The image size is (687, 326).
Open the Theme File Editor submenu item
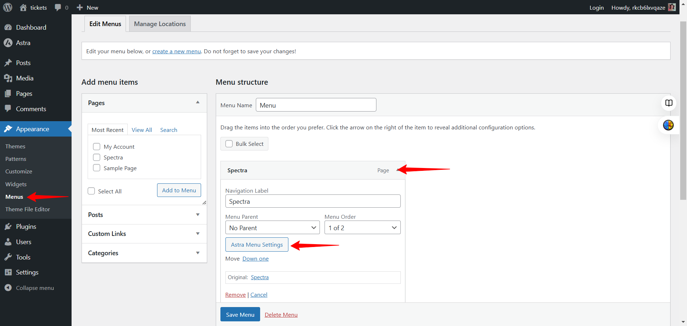(x=28, y=209)
